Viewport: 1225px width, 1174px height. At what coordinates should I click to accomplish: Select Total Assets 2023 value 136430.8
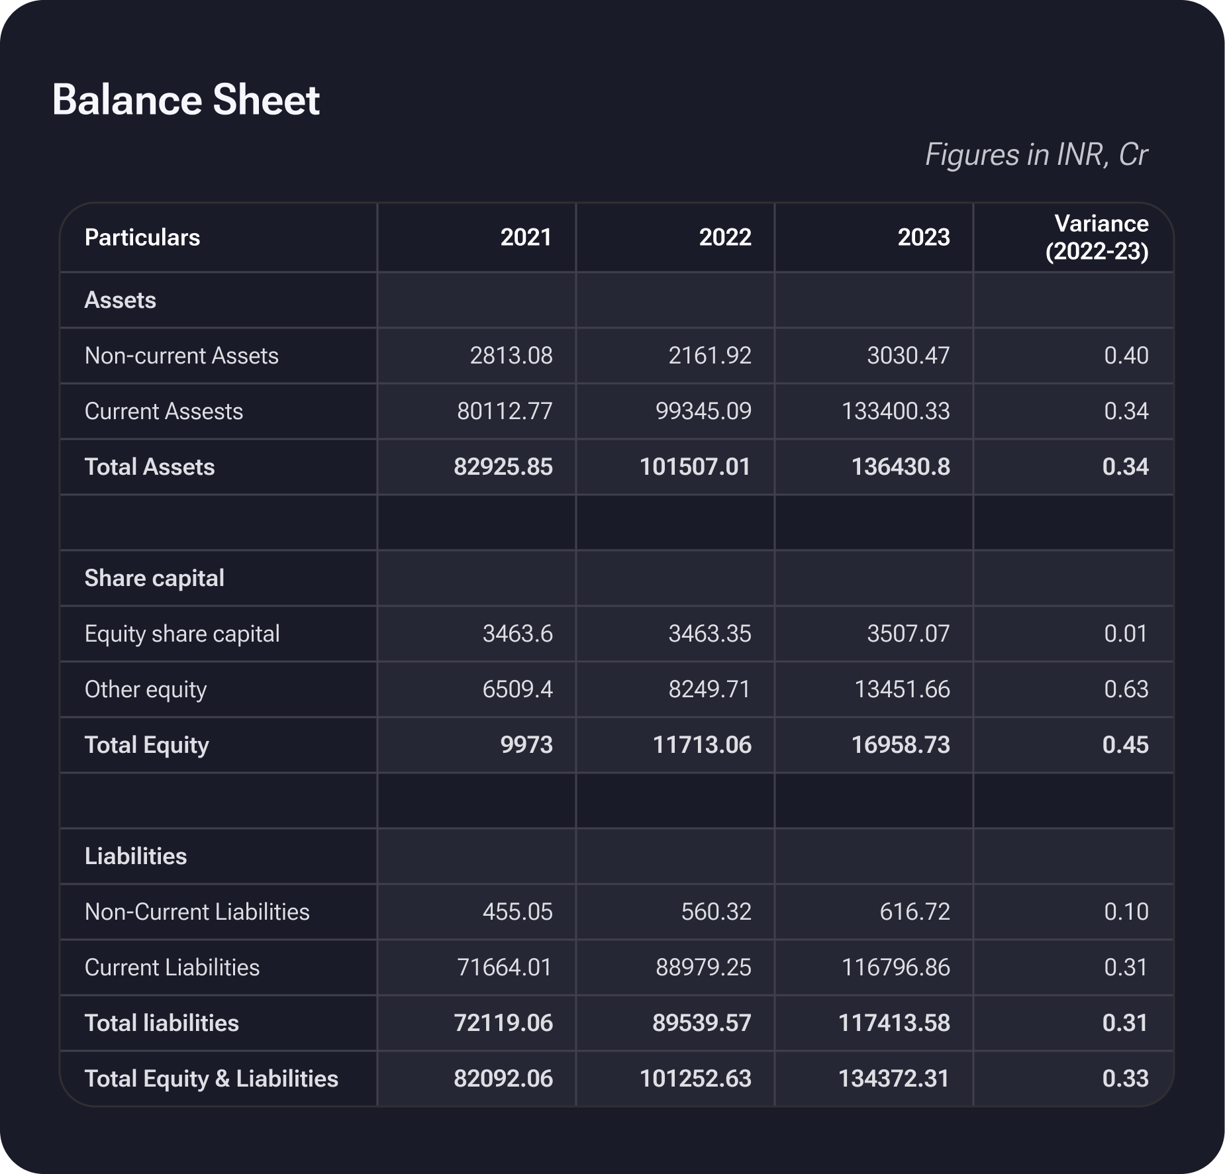(900, 467)
